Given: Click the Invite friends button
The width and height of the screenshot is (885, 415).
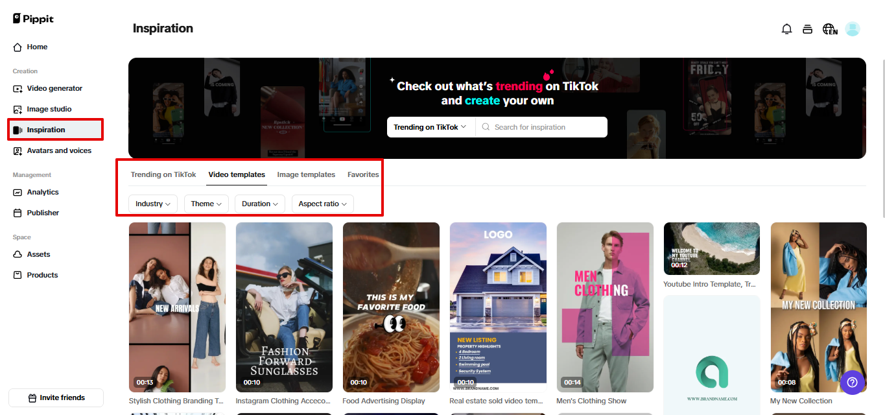Looking at the screenshot, I should (x=56, y=397).
